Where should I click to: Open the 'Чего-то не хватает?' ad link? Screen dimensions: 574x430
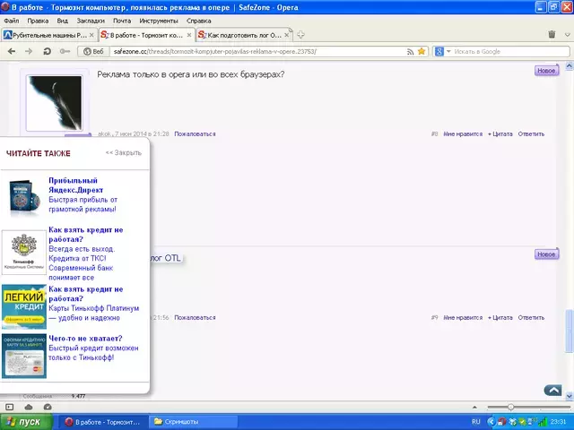tap(85, 339)
